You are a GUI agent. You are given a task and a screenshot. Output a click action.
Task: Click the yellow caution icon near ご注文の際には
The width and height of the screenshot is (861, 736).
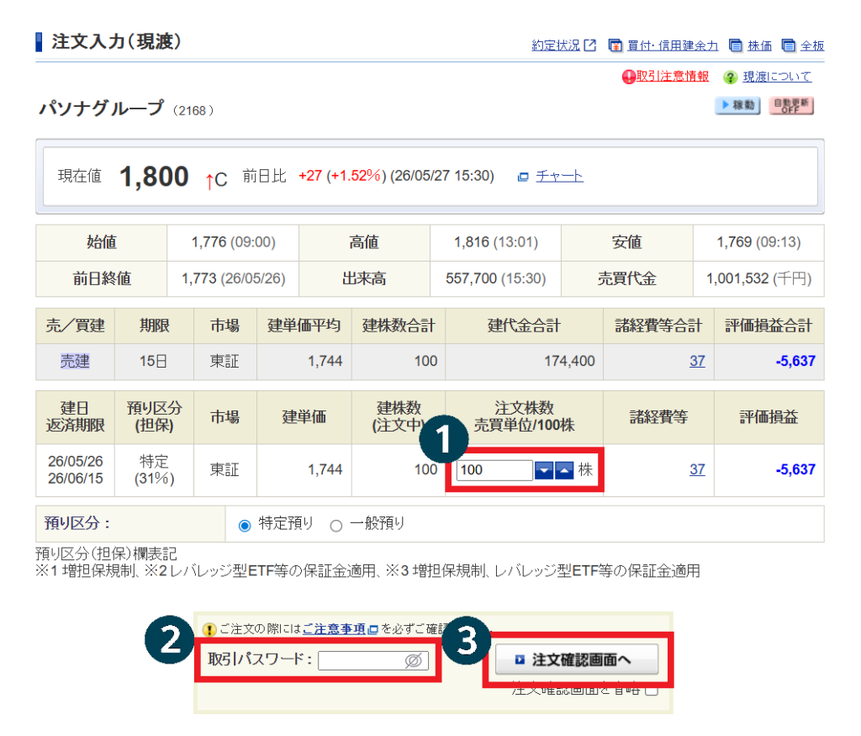click(209, 629)
